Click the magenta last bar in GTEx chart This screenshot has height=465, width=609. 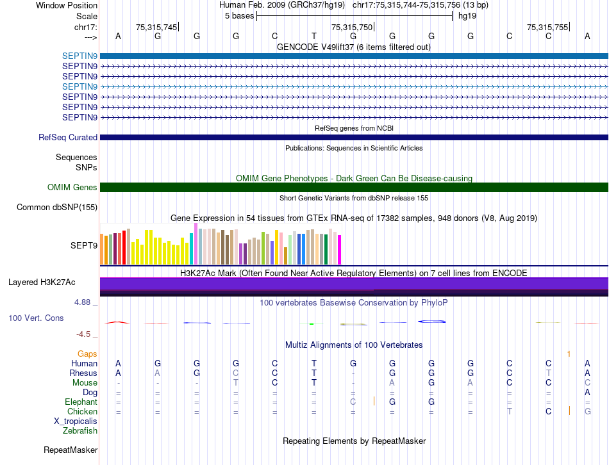click(x=340, y=250)
